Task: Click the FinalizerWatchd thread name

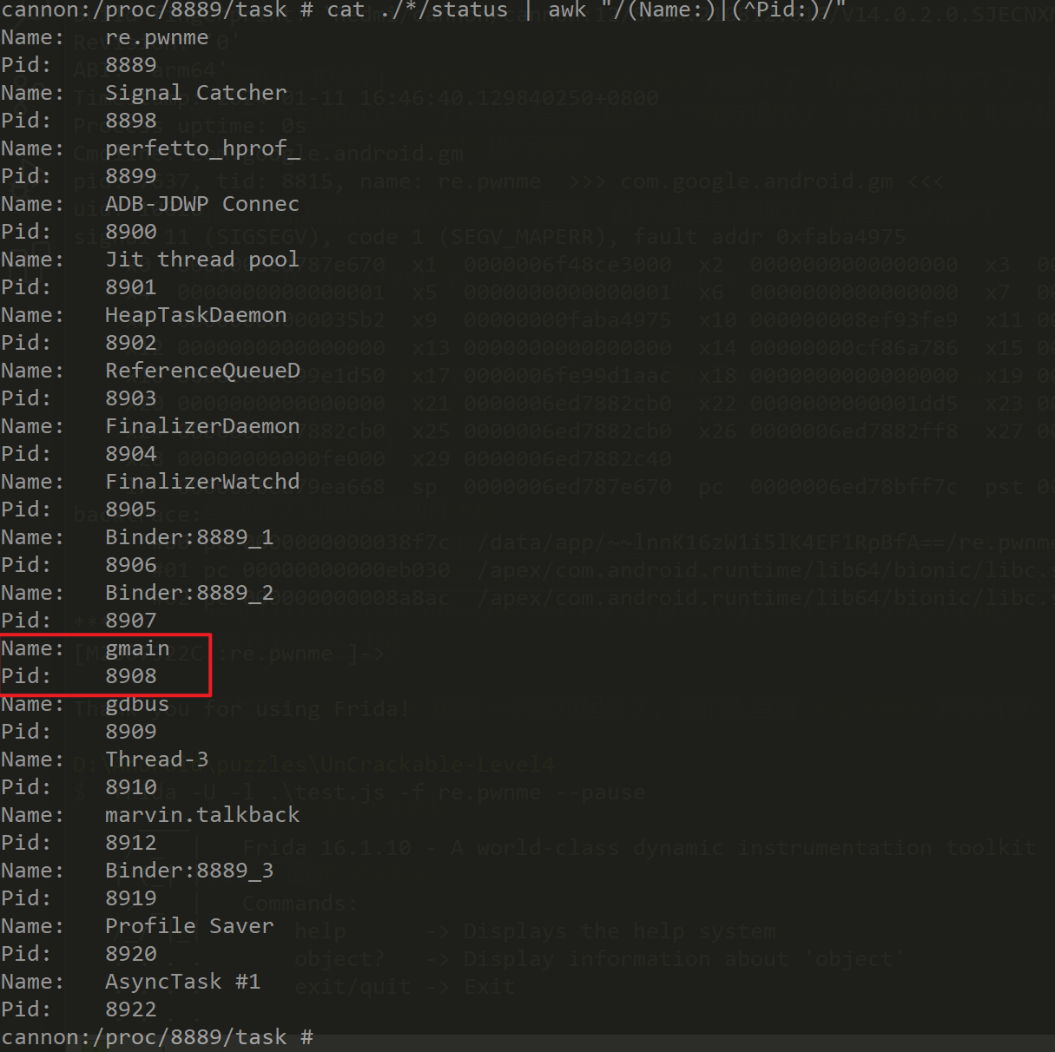Action: tap(202, 482)
